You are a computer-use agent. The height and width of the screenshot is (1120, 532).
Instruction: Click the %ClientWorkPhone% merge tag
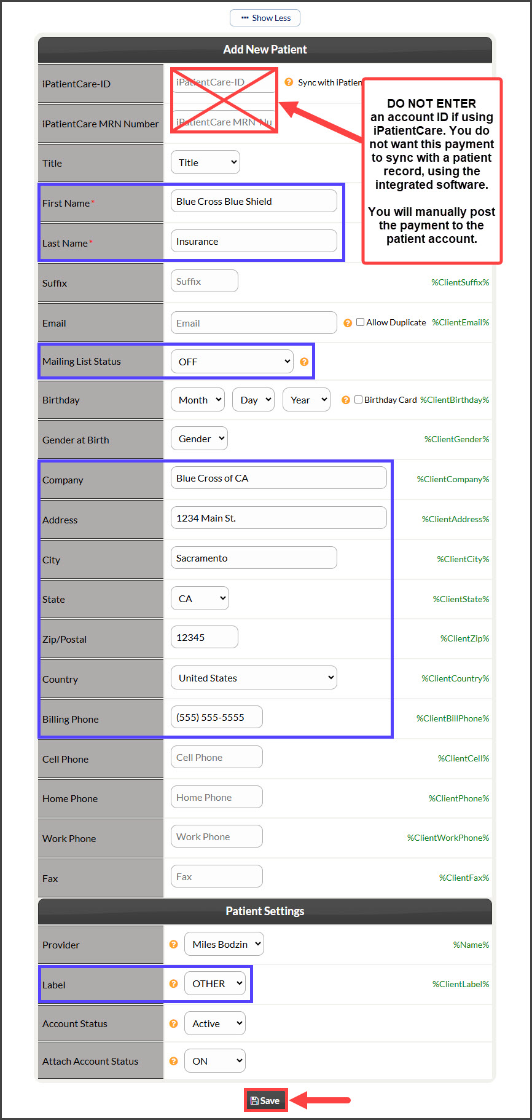coord(448,838)
